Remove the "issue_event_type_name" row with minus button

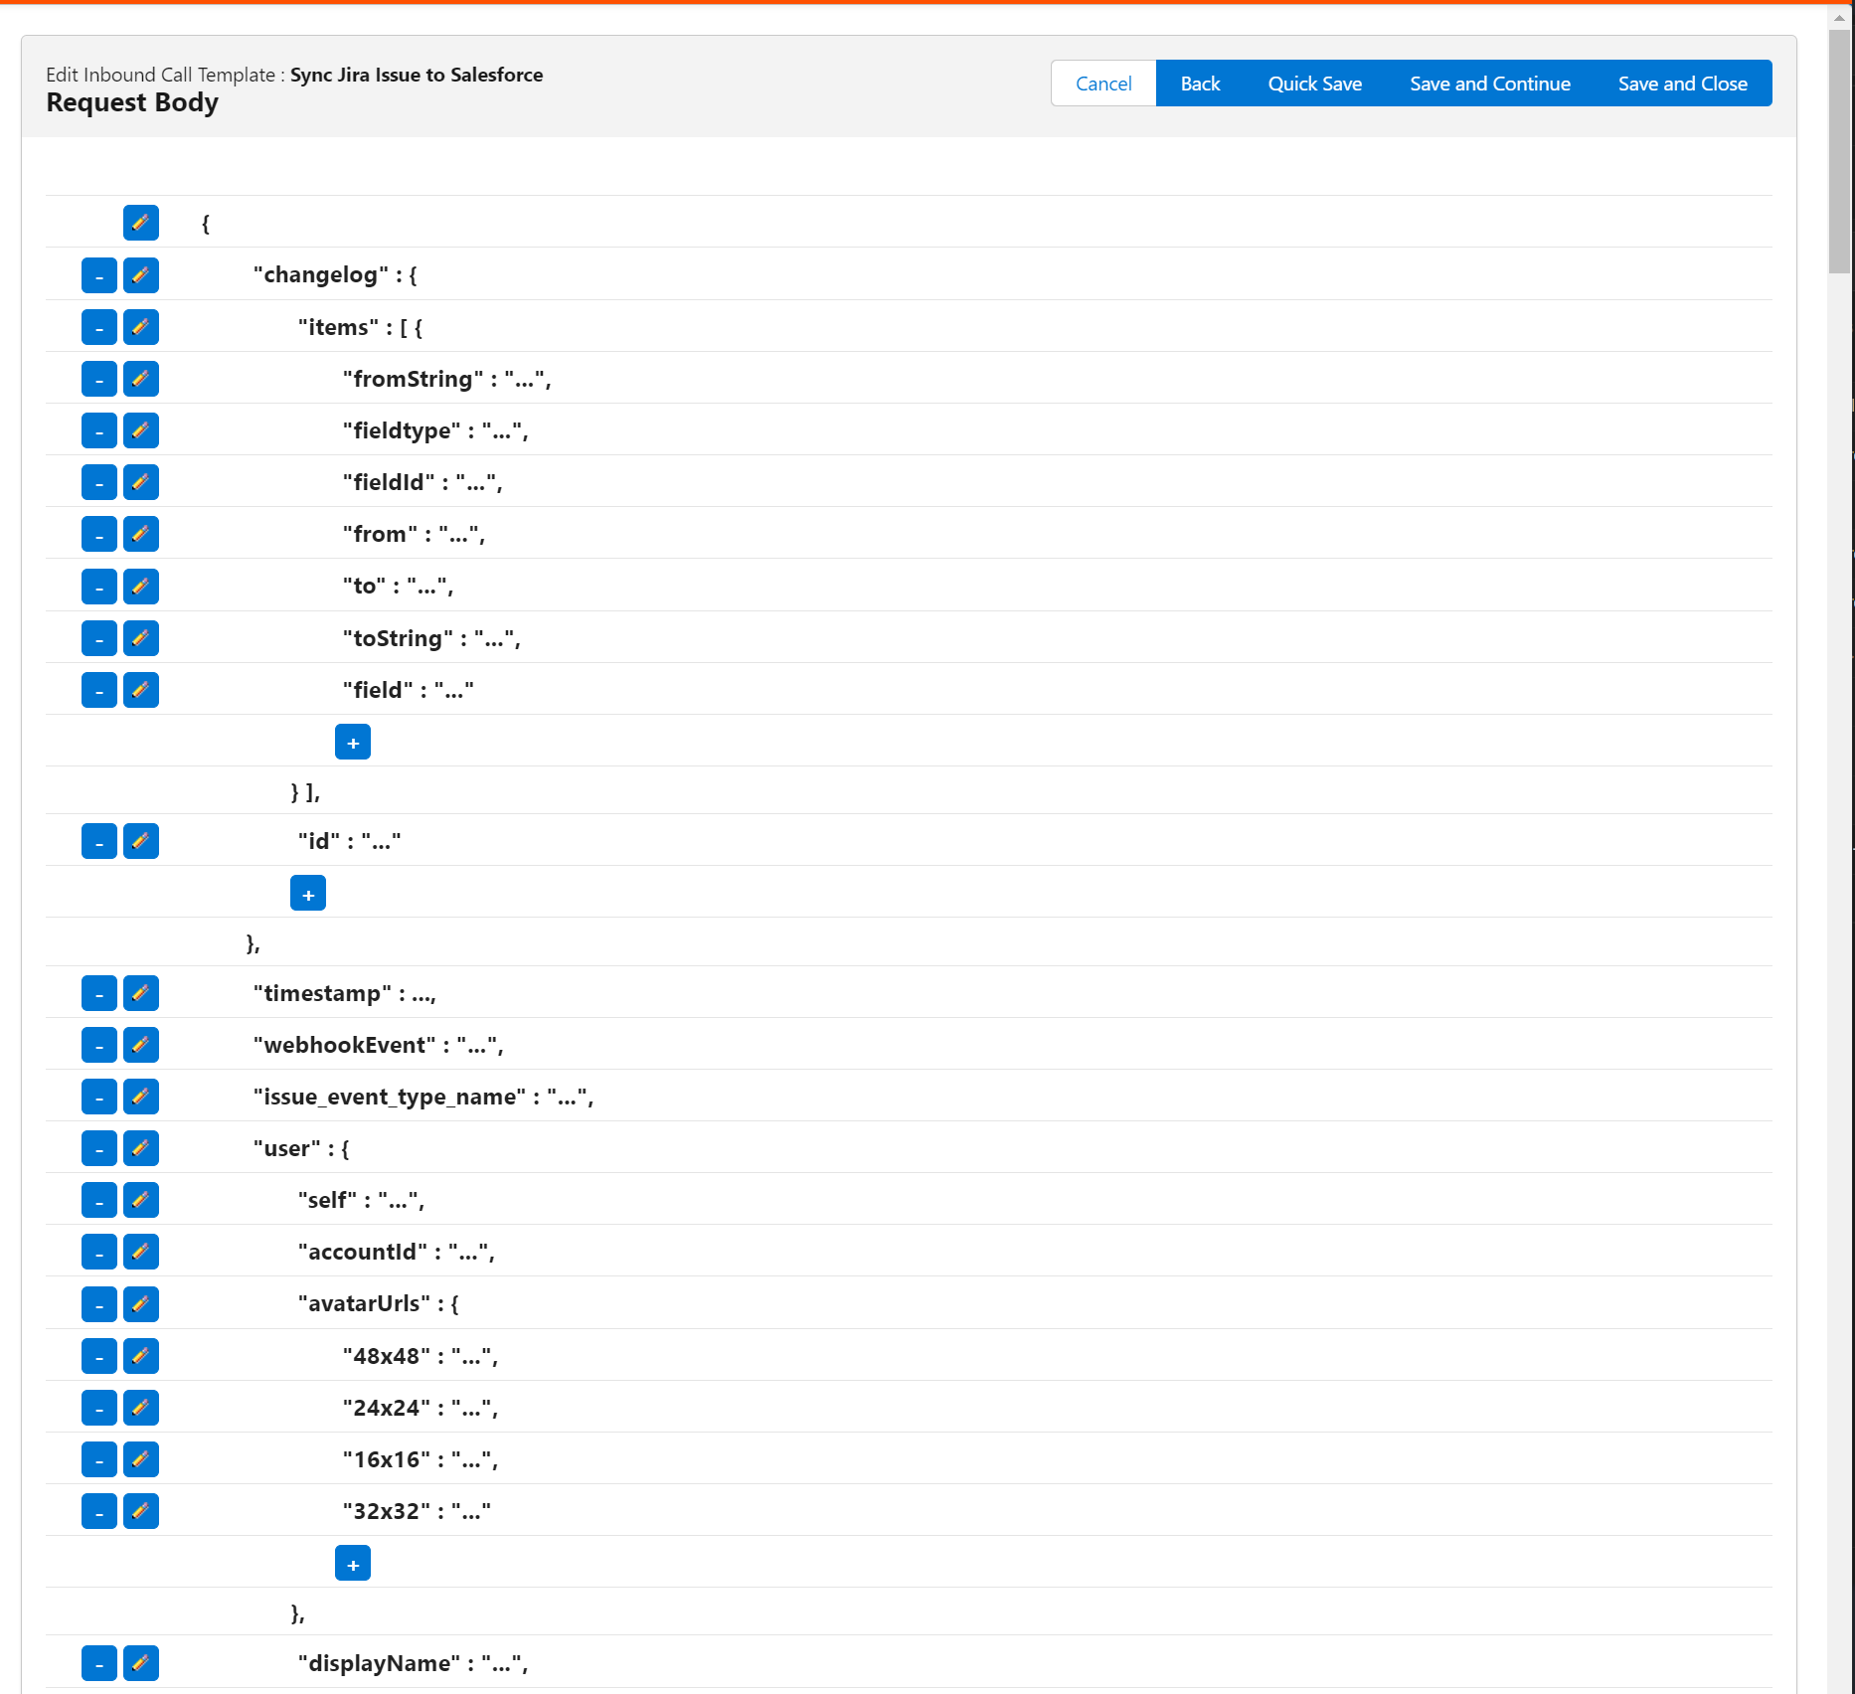pos(99,1097)
